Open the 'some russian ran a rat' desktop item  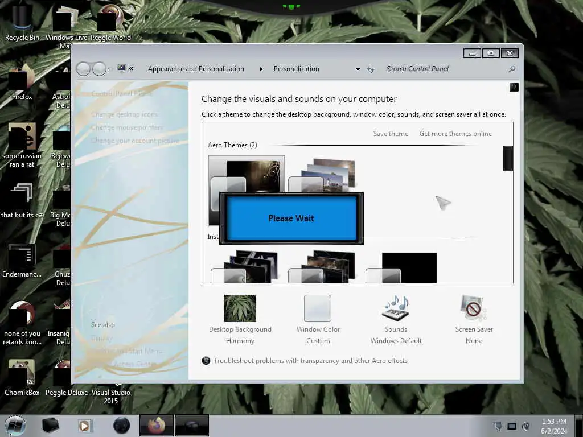coord(22,145)
